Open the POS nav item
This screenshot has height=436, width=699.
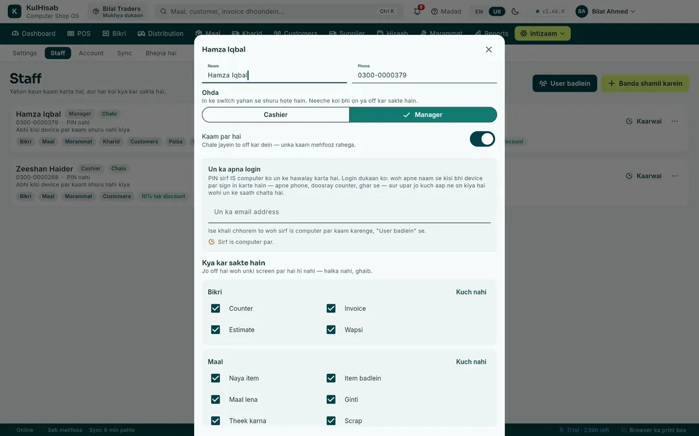click(x=78, y=34)
